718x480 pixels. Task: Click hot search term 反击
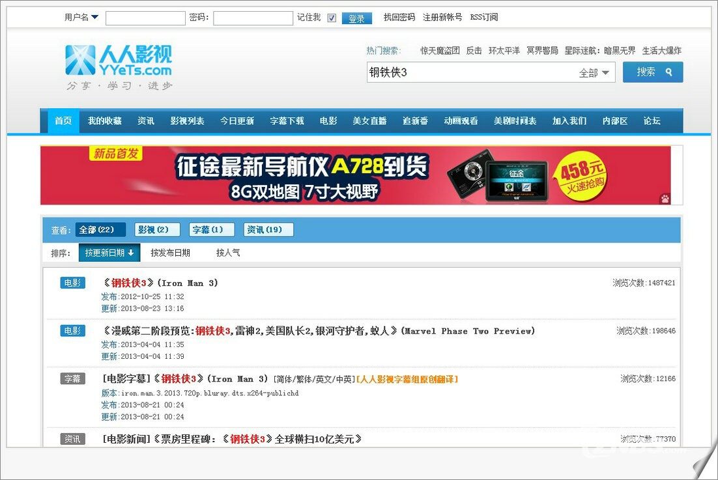[x=474, y=51]
